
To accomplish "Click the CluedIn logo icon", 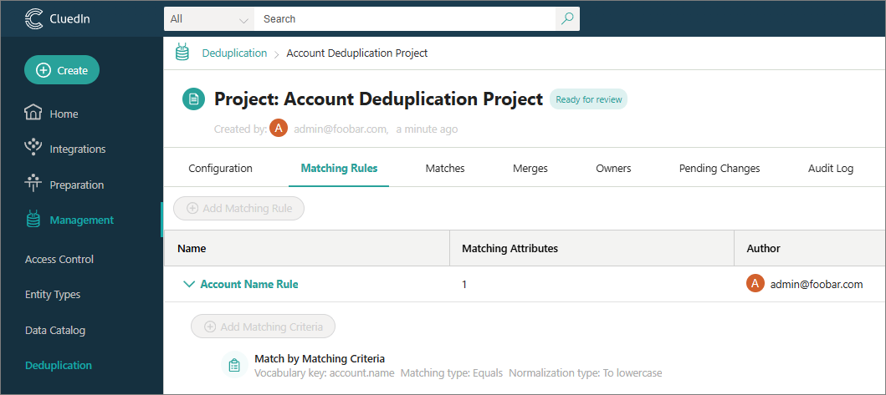I will (34, 18).
